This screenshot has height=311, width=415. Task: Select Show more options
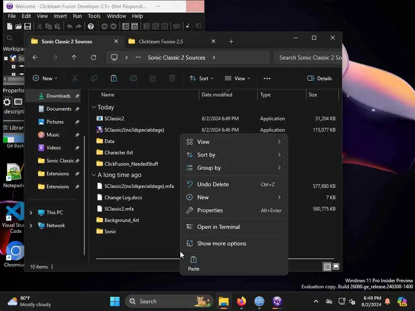[234, 243]
